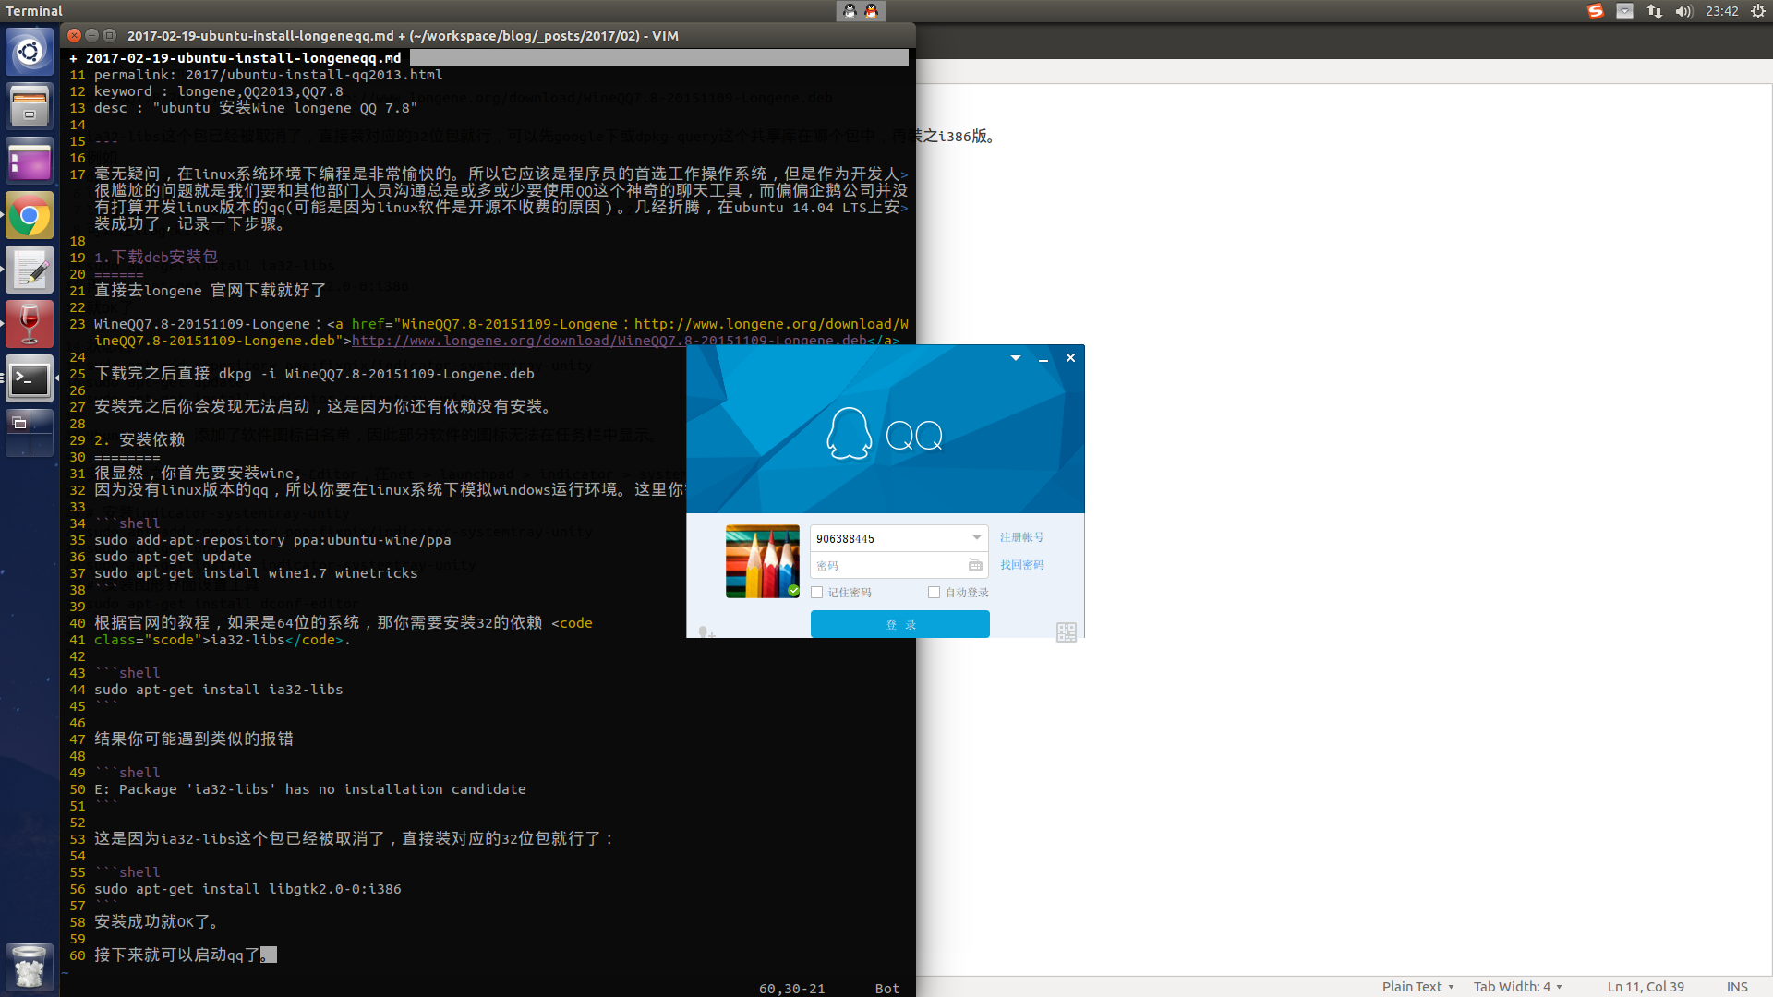Open the 注册帐号 register account link
Screen dimensions: 1773x997
1022,537
